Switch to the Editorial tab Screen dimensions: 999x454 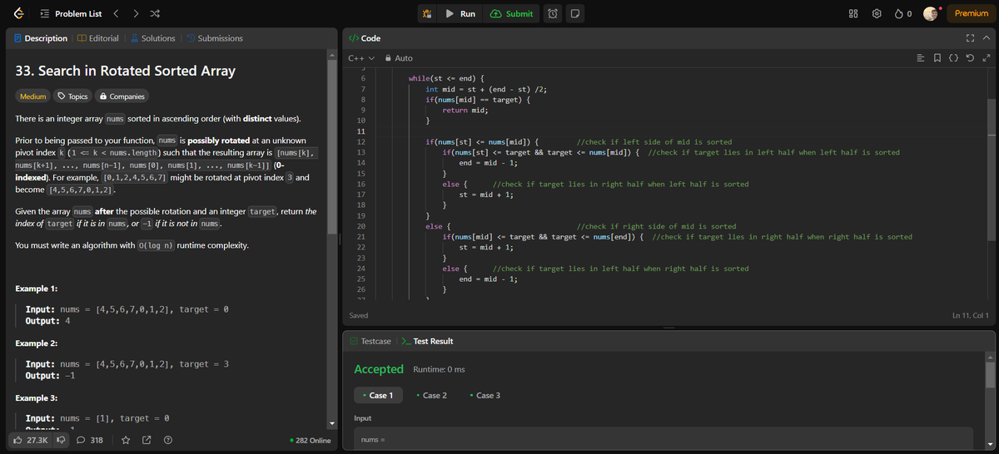(x=98, y=38)
